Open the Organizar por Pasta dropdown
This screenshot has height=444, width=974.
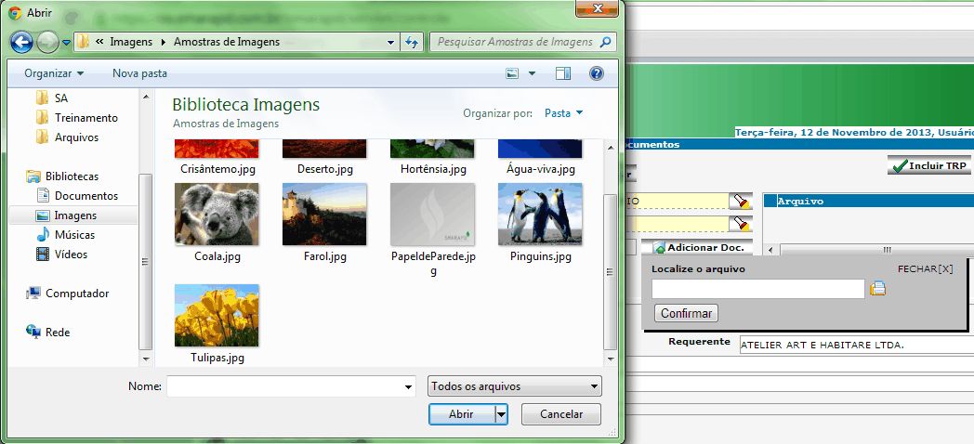pos(563,113)
